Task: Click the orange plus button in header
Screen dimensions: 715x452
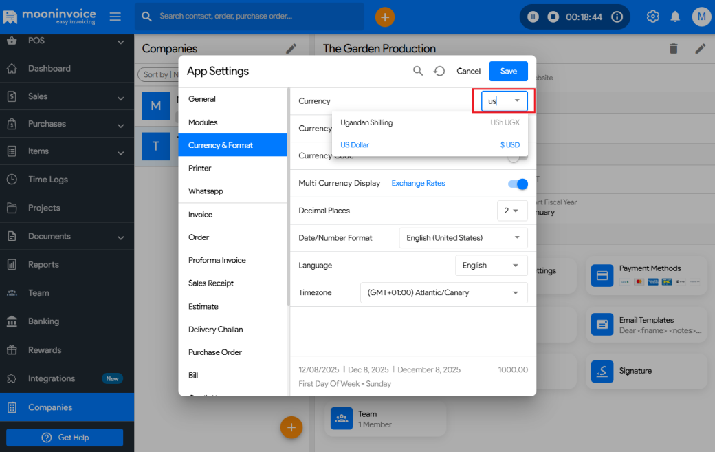Action: (385, 17)
